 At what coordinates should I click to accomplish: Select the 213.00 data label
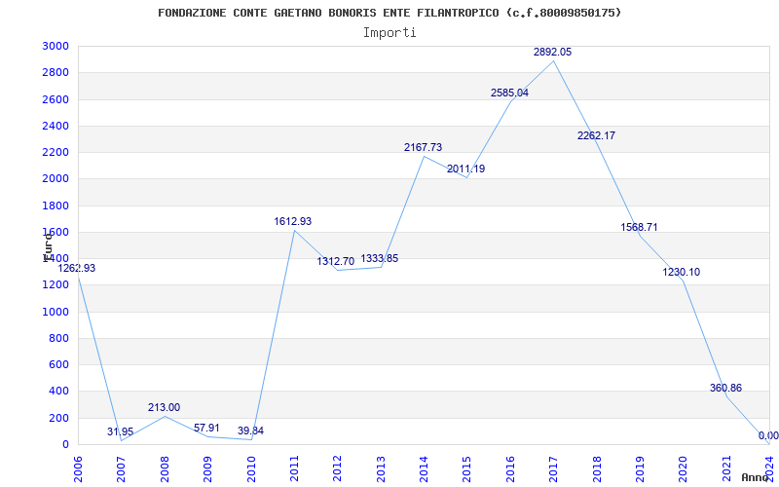pyautogui.click(x=164, y=407)
